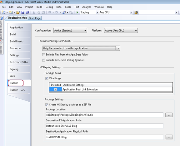Open the Data menu

click(59, 7)
